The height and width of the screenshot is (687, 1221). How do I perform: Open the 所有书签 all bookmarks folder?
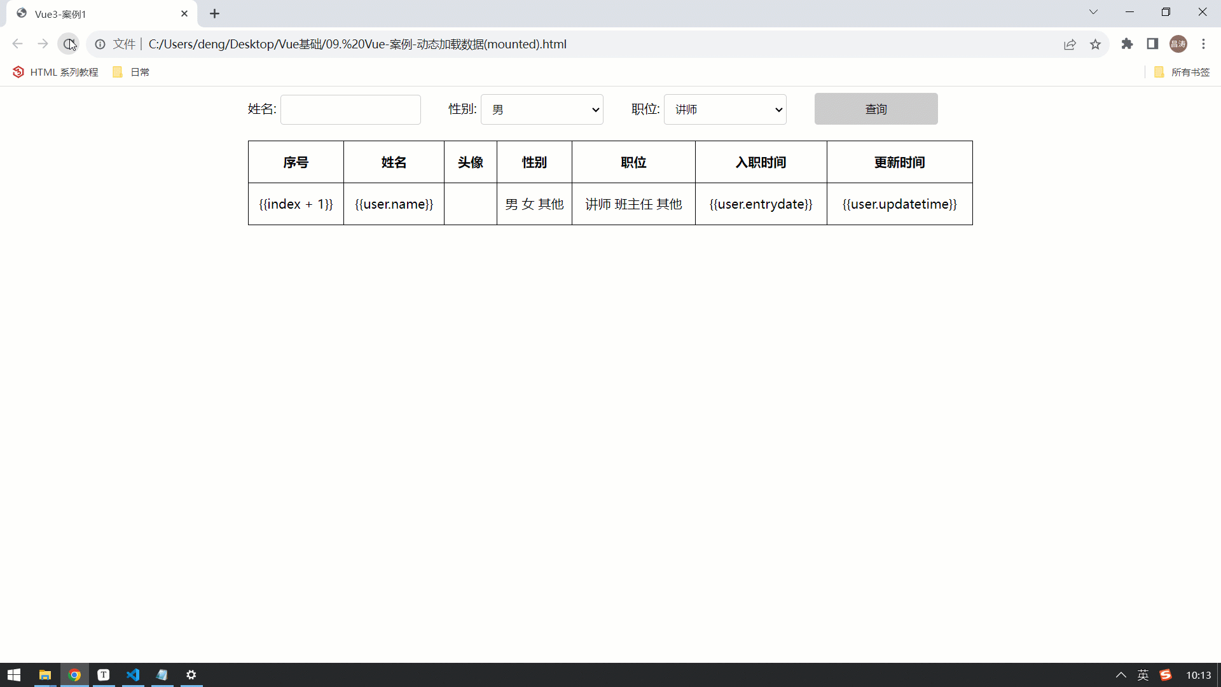1182,72
